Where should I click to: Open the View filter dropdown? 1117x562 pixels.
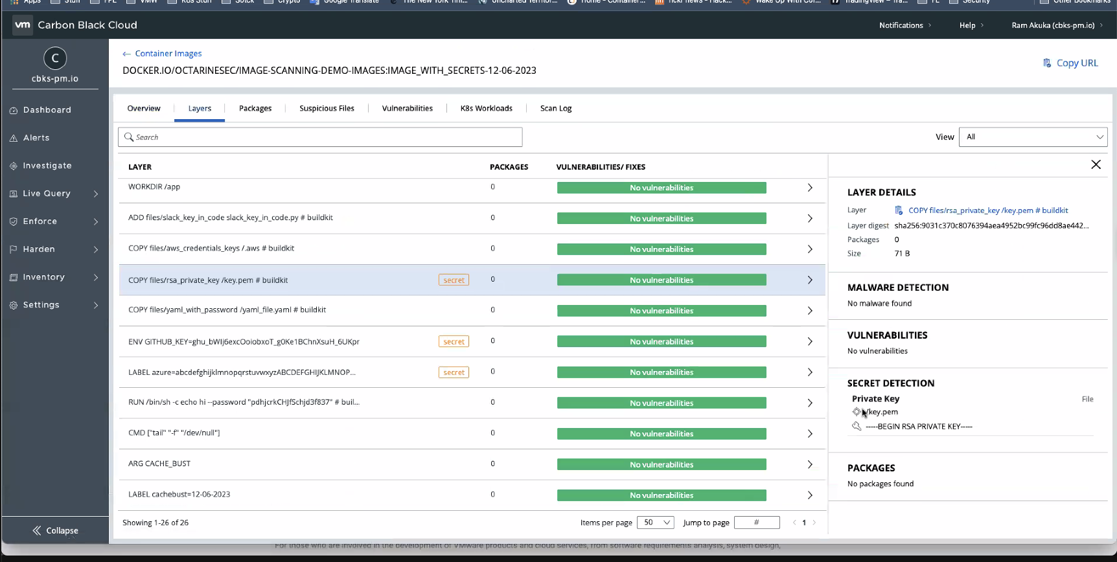[x=1033, y=137]
